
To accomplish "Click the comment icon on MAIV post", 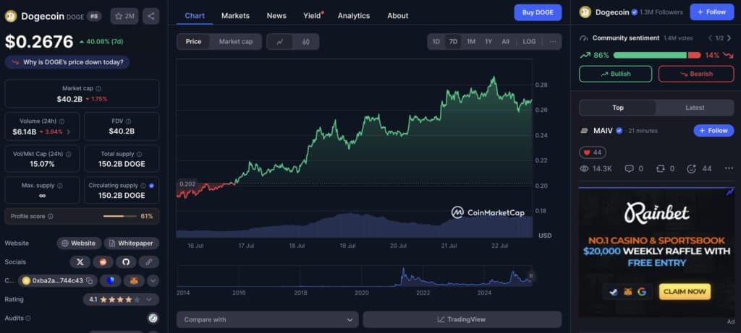I will (x=629, y=168).
